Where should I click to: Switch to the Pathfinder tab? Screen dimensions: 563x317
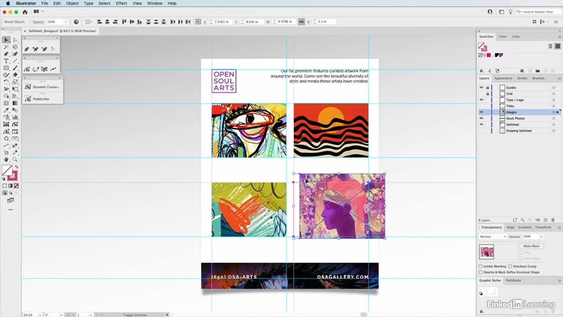point(513,280)
